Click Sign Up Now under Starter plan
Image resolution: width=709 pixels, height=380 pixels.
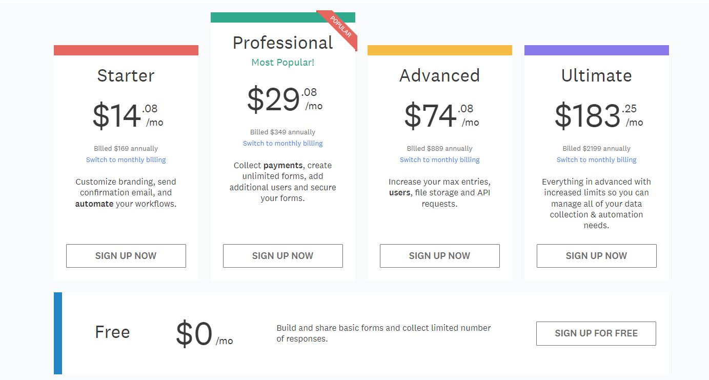tap(126, 256)
